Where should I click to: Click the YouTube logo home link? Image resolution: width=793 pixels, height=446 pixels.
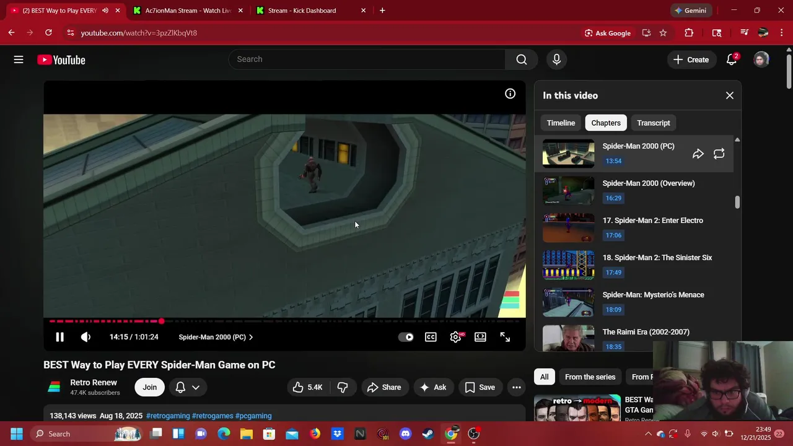point(61,59)
